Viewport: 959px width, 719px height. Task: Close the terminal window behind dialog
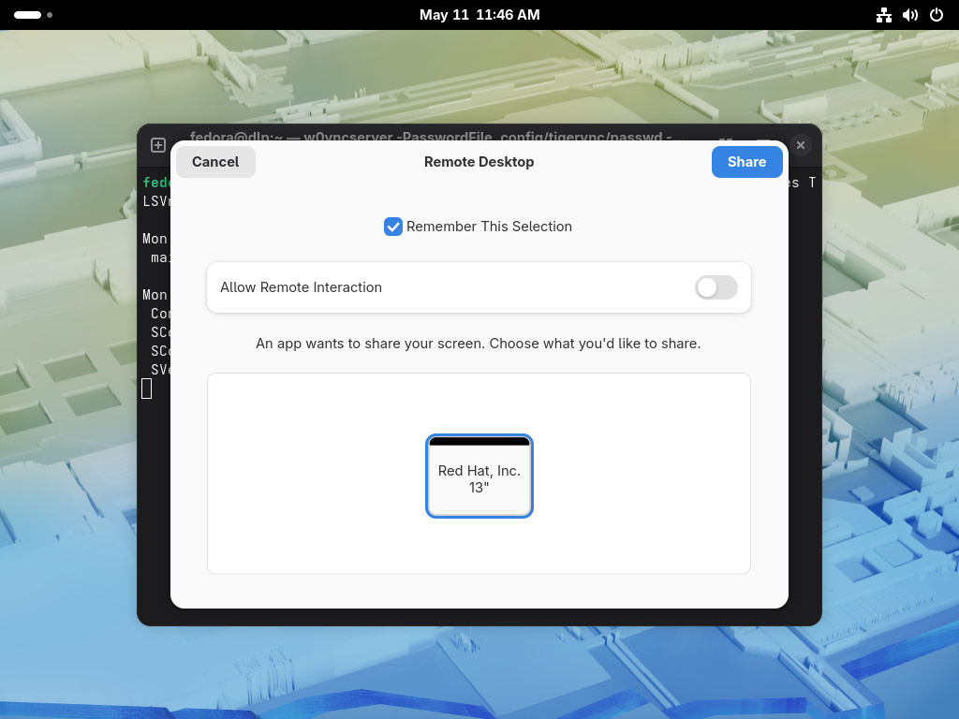801,145
